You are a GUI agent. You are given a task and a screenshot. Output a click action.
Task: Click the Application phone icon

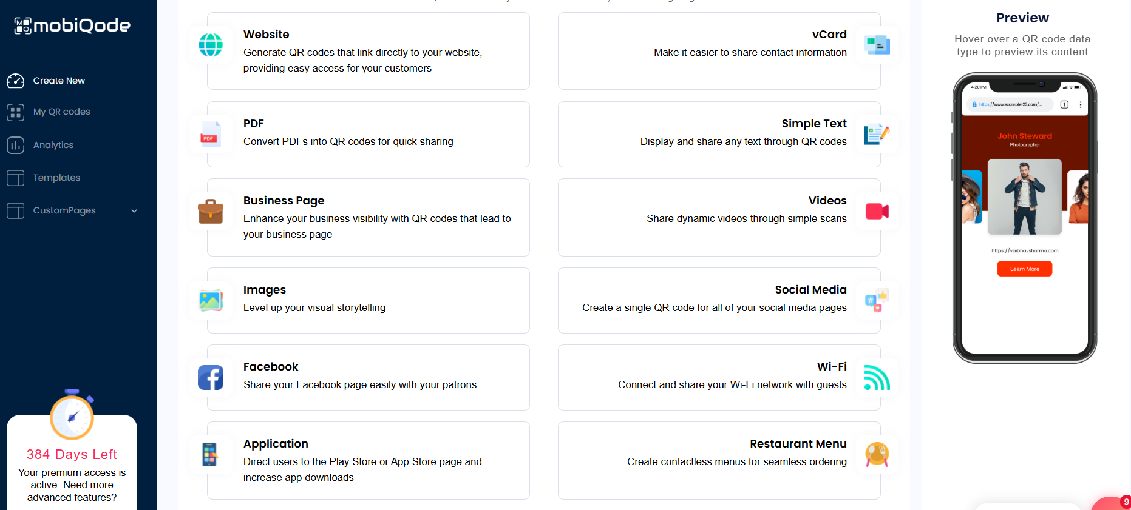pos(211,454)
